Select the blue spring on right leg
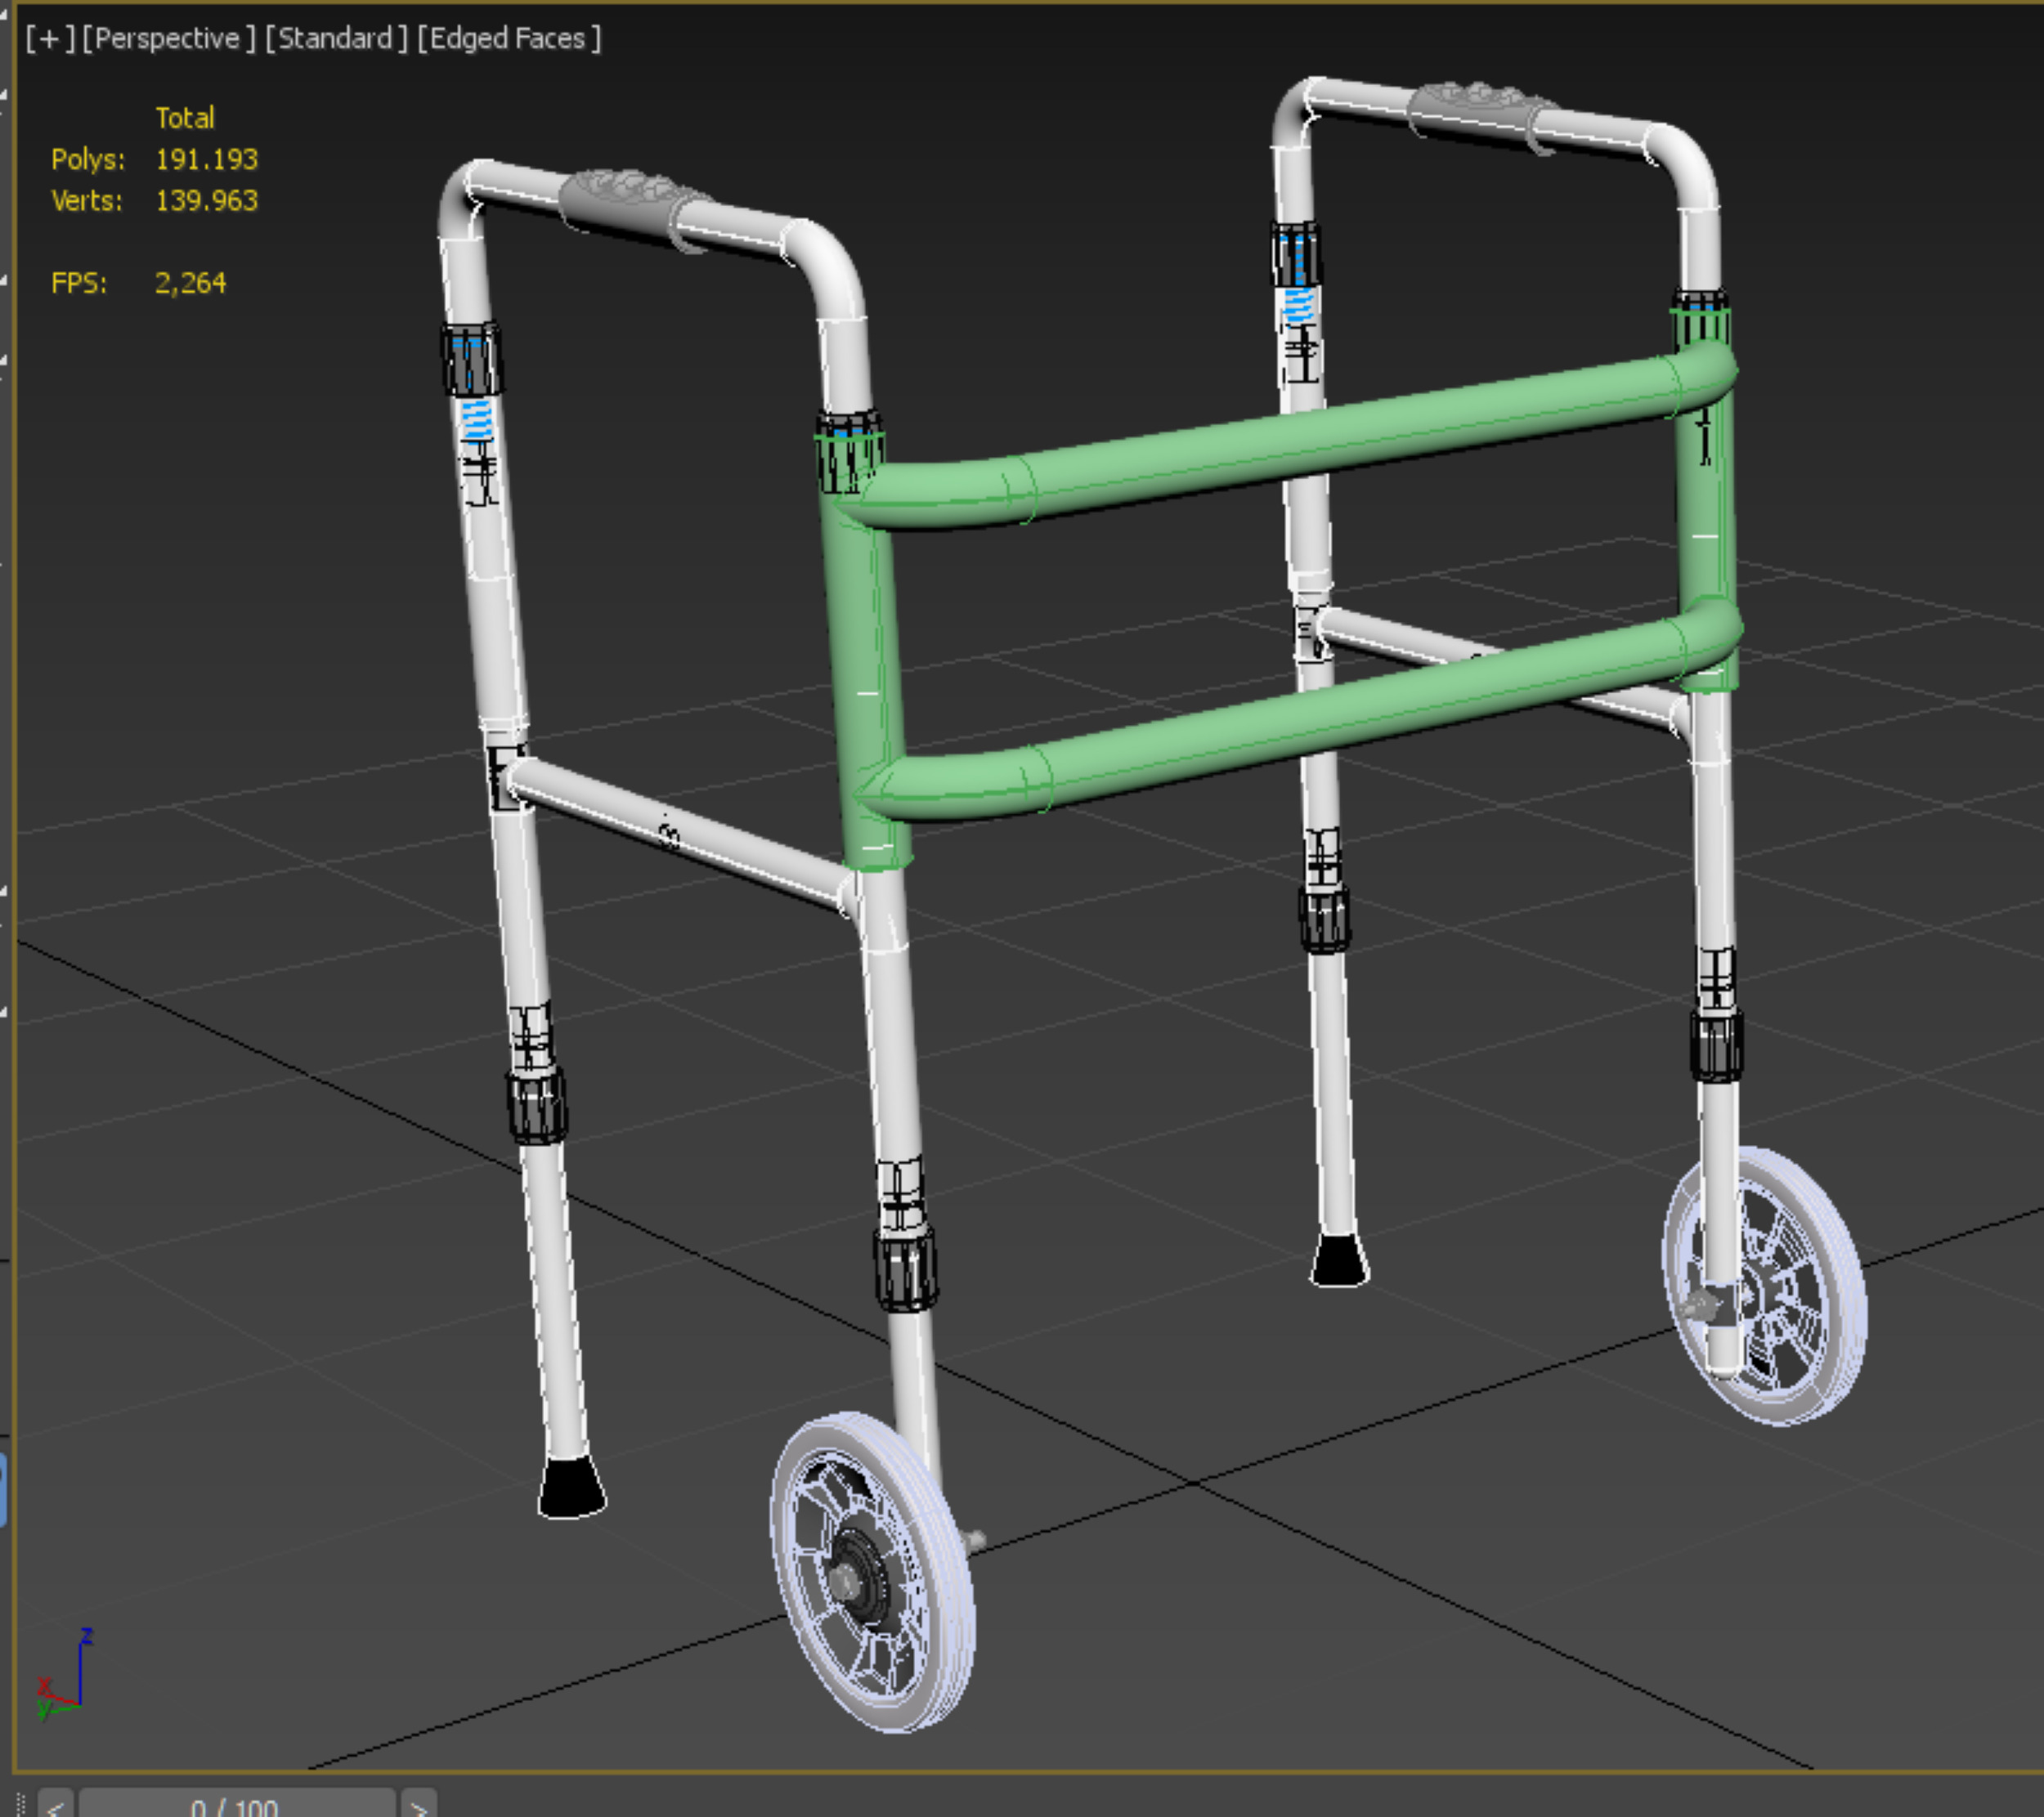The width and height of the screenshot is (2044, 1817). point(1299,304)
